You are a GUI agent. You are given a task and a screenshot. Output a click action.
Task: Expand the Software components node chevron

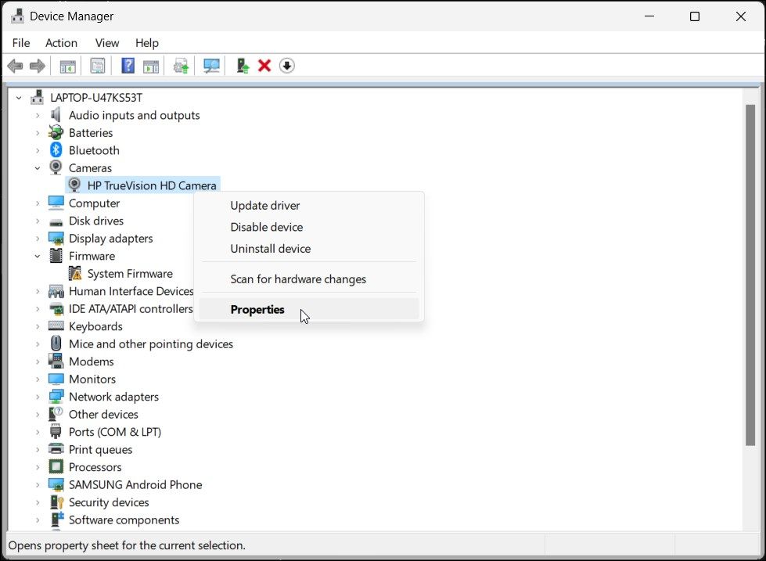[x=38, y=520]
